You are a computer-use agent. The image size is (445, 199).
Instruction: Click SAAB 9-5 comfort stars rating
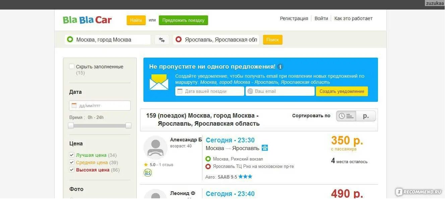pyautogui.click(x=245, y=177)
